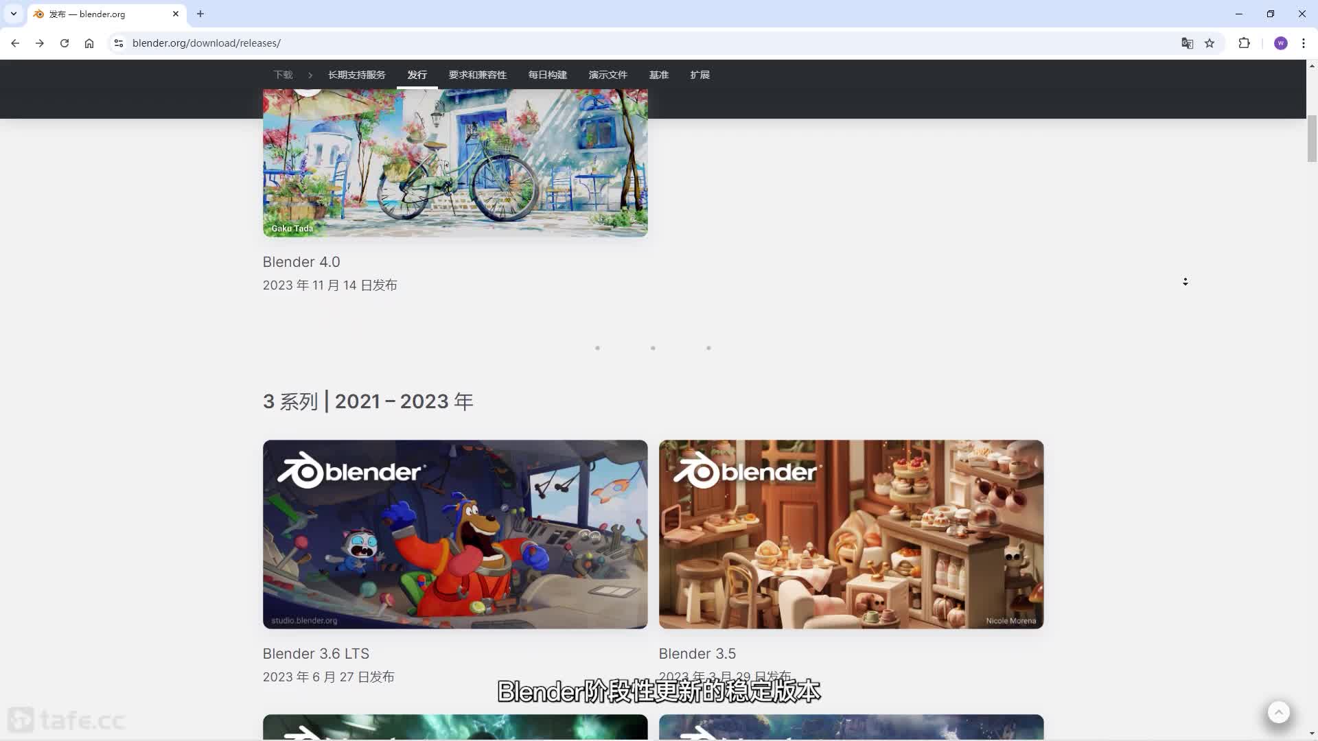The image size is (1318, 741).
Task: Click the '3 系列 | 2021 – 2023 年' heading
Action: (x=368, y=401)
